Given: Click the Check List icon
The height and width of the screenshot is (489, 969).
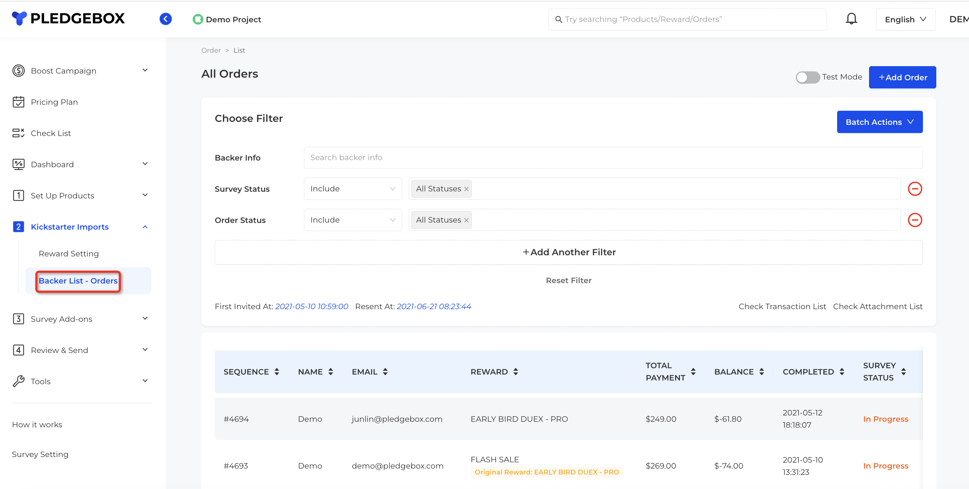Looking at the screenshot, I should [x=19, y=133].
